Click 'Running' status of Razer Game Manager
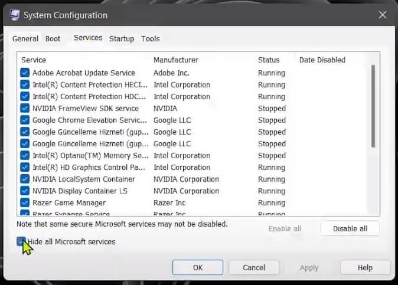This screenshot has height=285, width=398. (x=272, y=202)
